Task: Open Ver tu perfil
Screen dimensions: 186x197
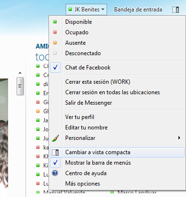Action: point(117,117)
